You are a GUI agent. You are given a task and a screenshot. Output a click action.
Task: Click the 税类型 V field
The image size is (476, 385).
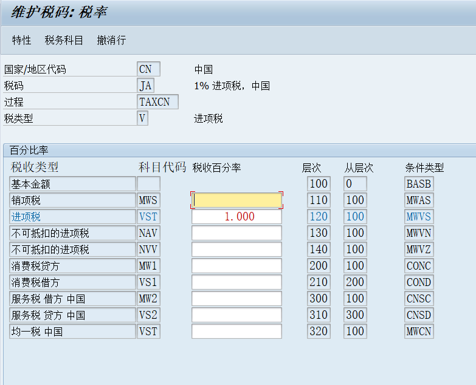tap(142, 118)
